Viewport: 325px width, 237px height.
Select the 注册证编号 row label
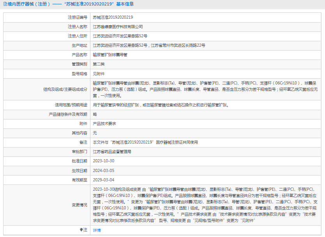point(78,18)
